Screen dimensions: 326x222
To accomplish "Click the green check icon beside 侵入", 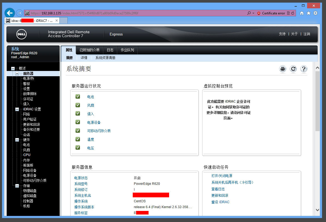I will coord(78,114).
